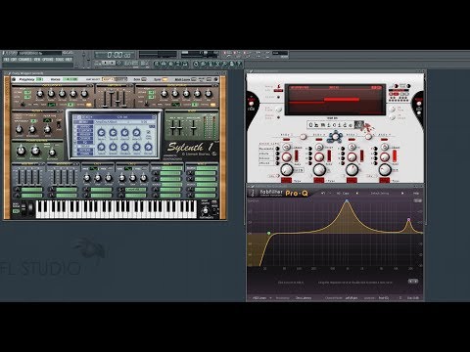Click the Sylenth1 pitch bend wheel
Screen dimensions: 470x352
23,208
